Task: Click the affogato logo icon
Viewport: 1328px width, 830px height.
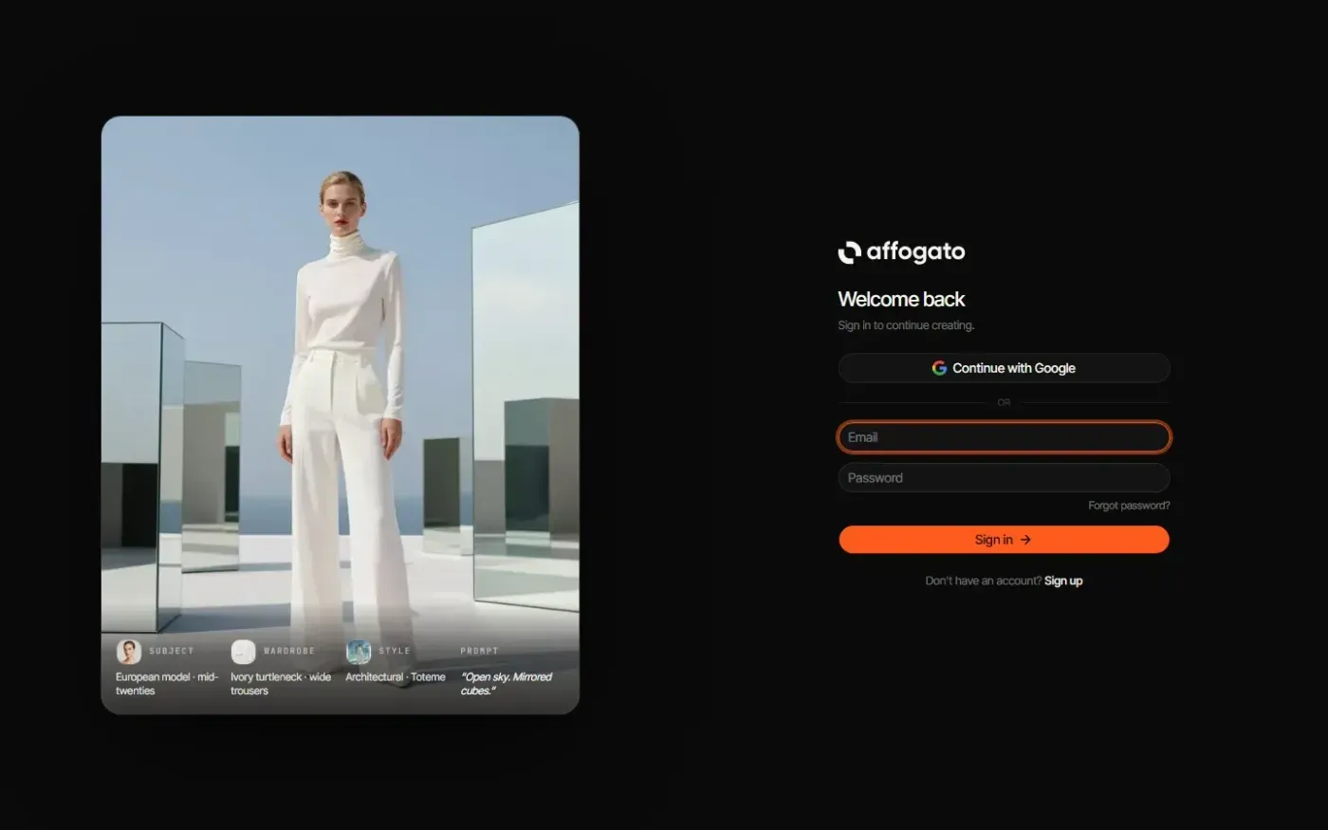Action: pos(849,252)
